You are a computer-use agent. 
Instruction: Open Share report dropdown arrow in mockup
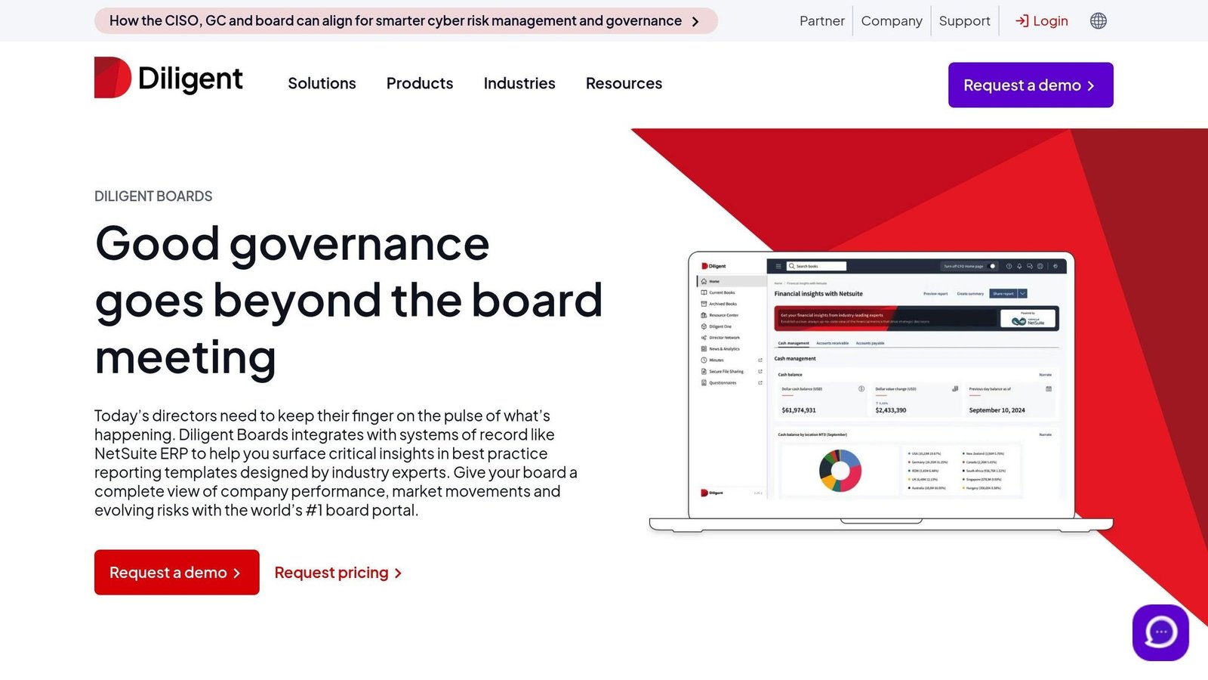point(1022,293)
